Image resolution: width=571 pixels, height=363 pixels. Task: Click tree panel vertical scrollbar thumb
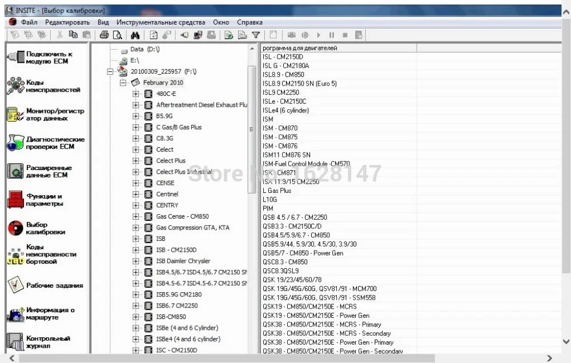251,129
